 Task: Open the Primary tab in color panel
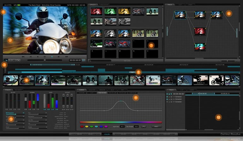tap(8, 90)
